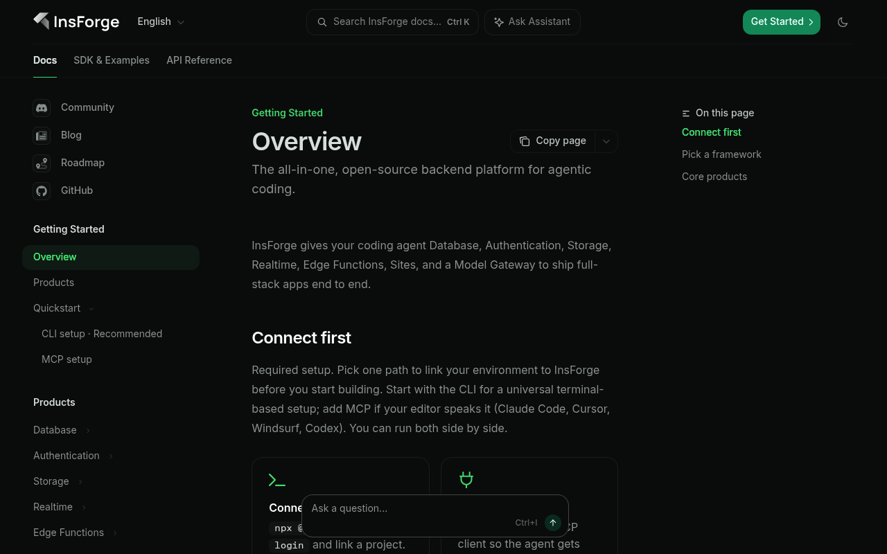
Task: Click the Ask Assistant button
Action: coord(532,22)
